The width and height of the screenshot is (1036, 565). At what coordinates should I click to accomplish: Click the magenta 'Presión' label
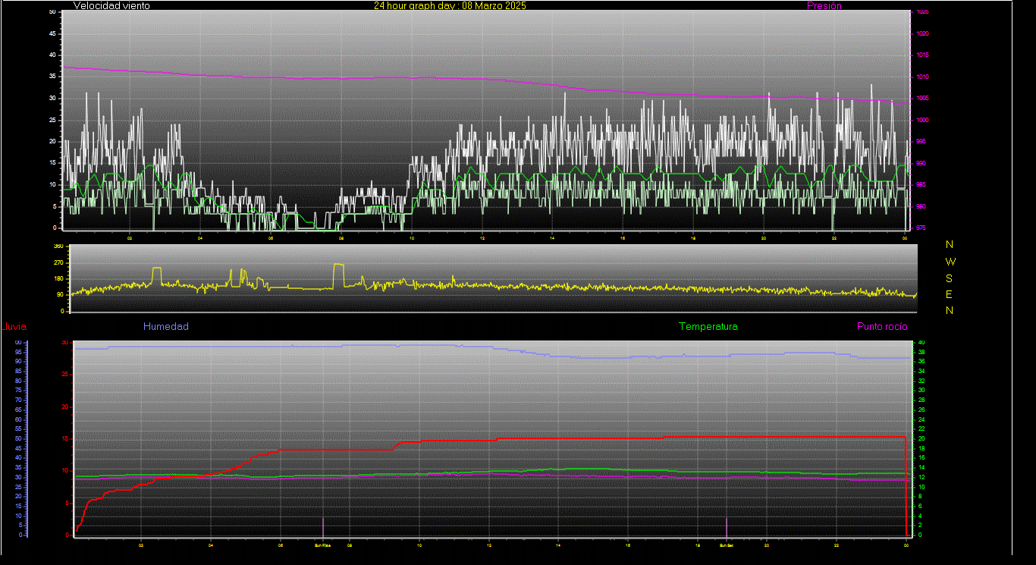(x=824, y=5)
